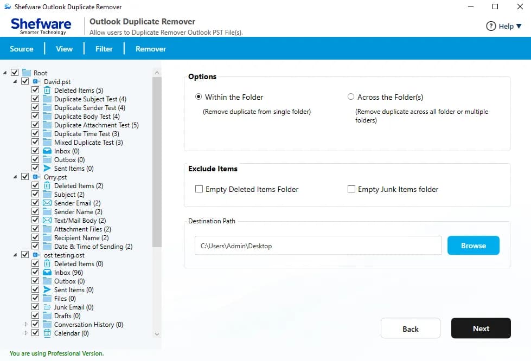Click the tree scrollbar up arrow
Image resolution: width=531 pixels, height=361 pixels.
[x=157, y=73]
